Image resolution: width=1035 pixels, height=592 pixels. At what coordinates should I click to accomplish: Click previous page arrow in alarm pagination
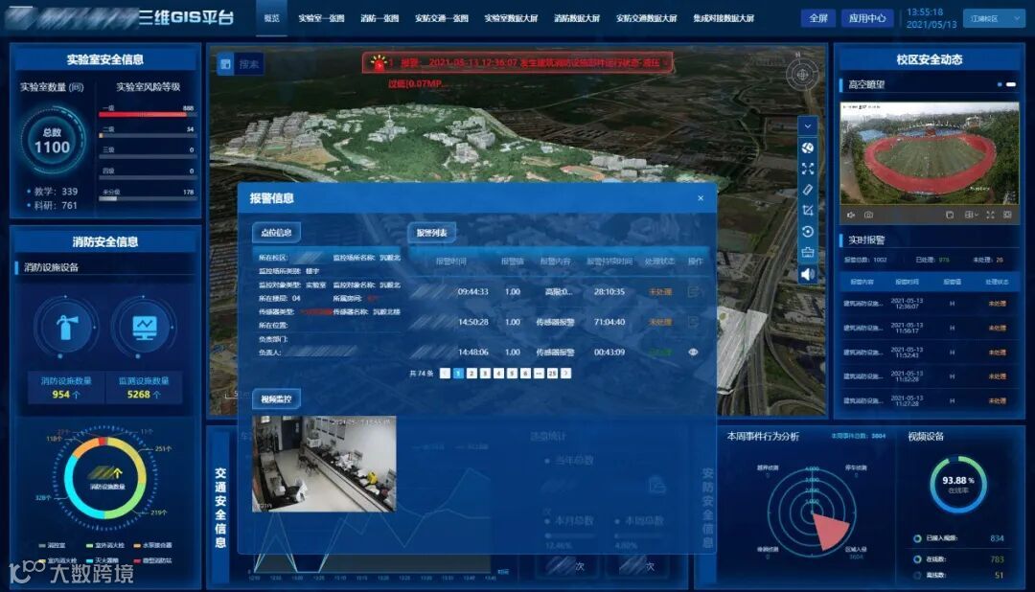445,374
